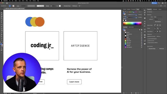This screenshot has width=167, height=94.
Task: Click the Home icon in the top bar
Action: point(7,3)
